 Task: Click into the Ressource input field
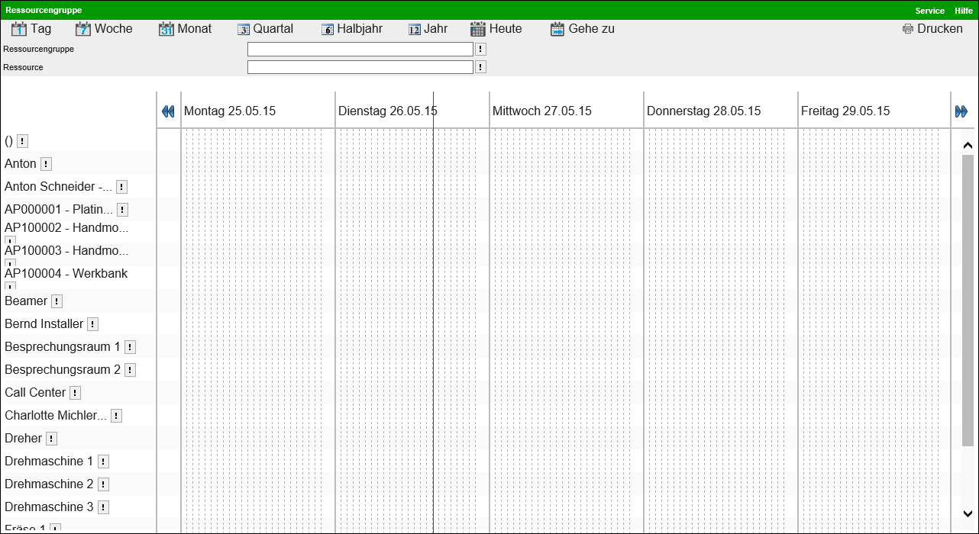(x=360, y=67)
